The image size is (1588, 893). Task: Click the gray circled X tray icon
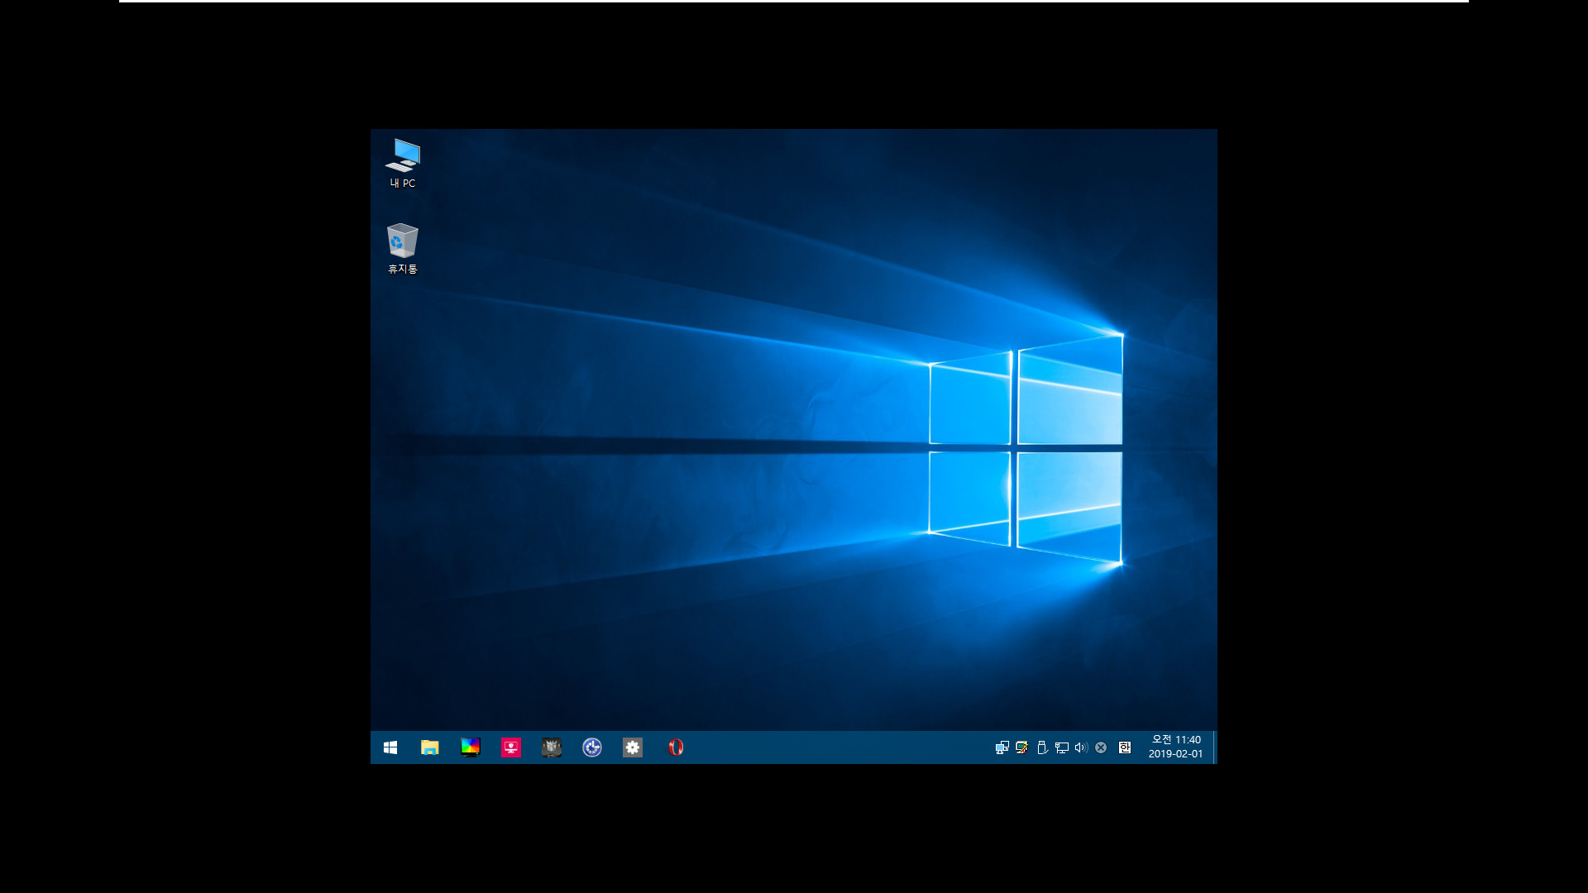1101,747
